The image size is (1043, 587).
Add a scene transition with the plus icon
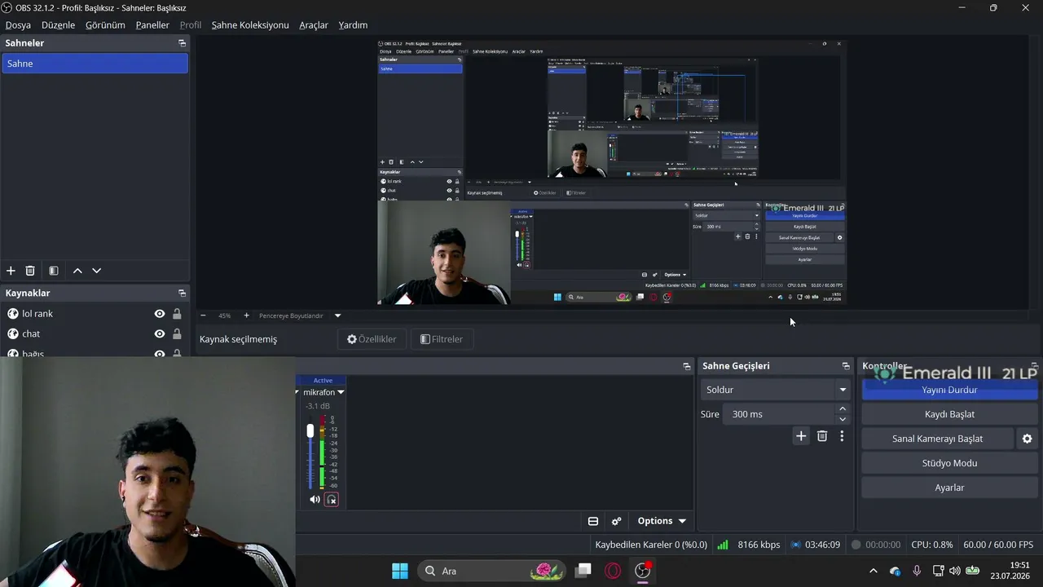pos(801,436)
